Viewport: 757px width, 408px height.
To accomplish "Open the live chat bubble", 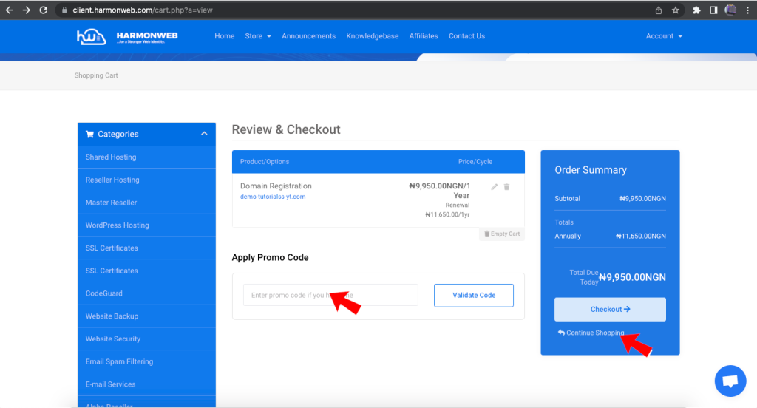I will pos(730,381).
